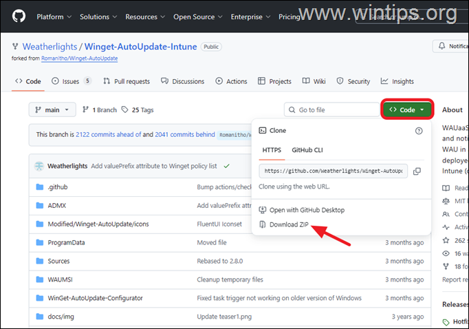This screenshot has width=469, height=329.
Task: Open the ProgramData folder
Action: click(x=66, y=243)
